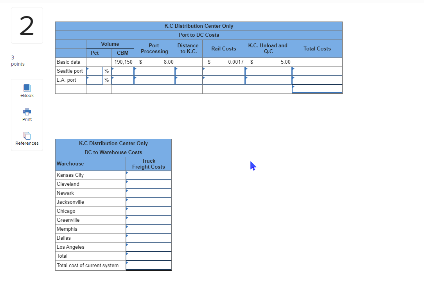
Task: Select the Kansas City Truck Freight cell
Action: [x=148, y=175]
